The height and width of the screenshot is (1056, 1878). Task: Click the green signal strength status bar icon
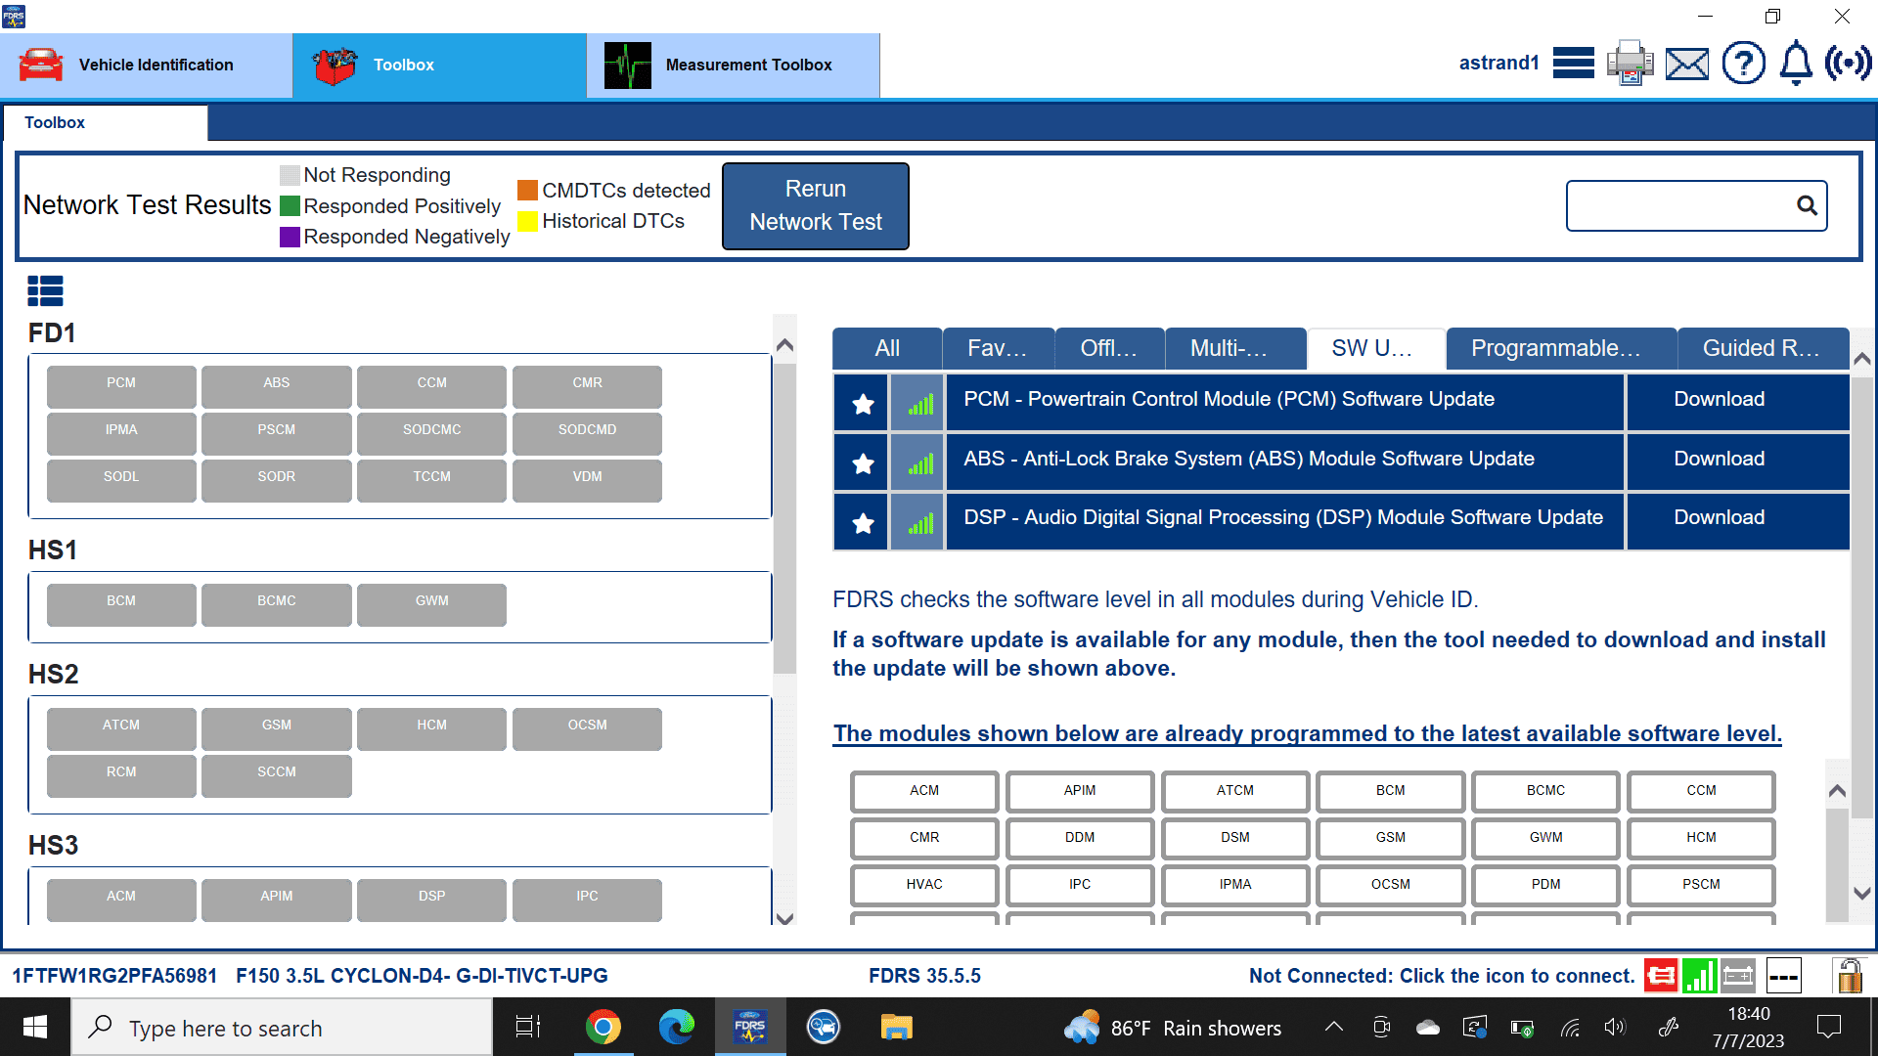click(1699, 975)
